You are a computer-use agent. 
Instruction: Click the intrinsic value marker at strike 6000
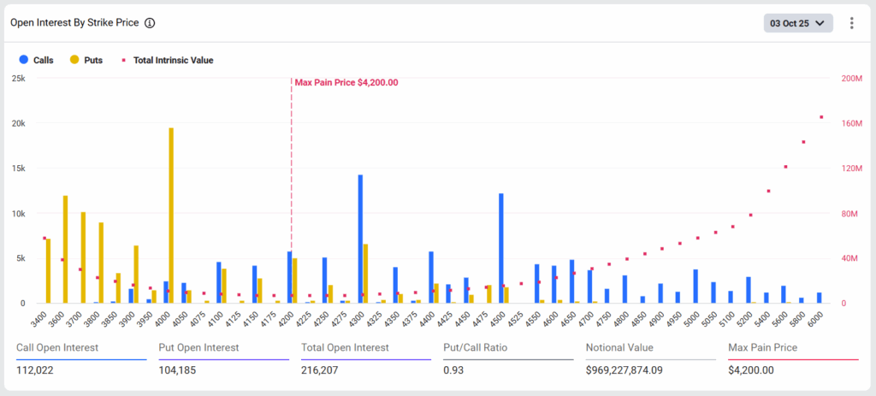pyautogui.click(x=821, y=117)
